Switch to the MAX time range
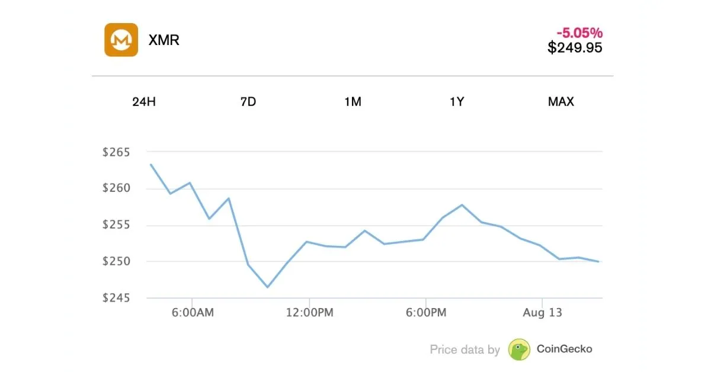 [561, 102]
